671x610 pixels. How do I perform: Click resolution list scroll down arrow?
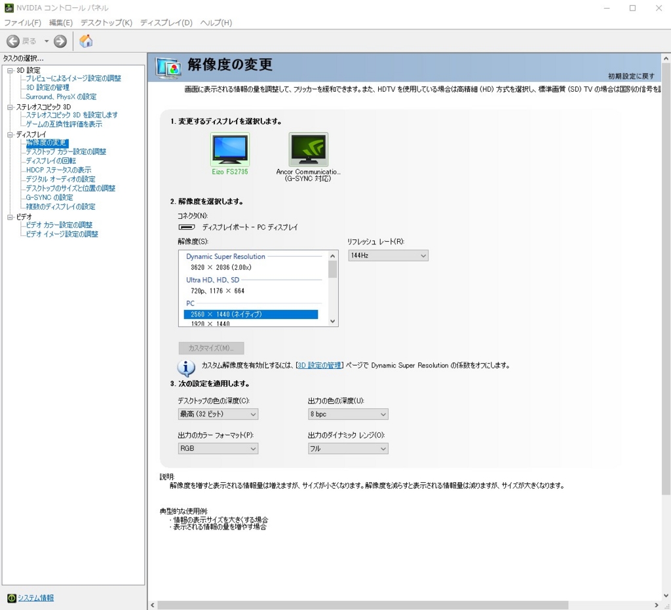pyautogui.click(x=333, y=321)
